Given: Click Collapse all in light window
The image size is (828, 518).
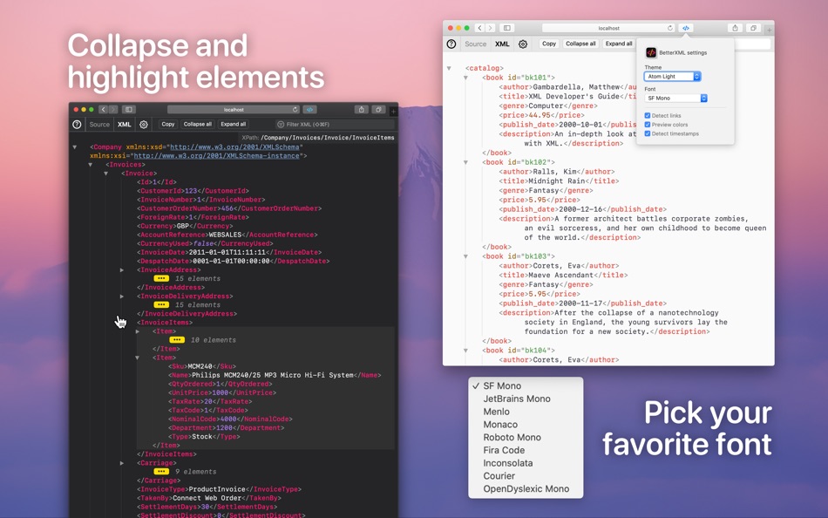Looking at the screenshot, I should (580, 44).
